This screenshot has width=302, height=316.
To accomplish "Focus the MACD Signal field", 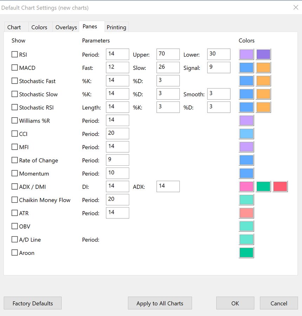I will click(219, 67).
